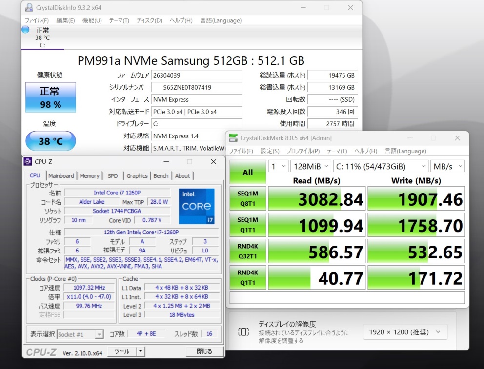
Task: Run the RND4K Q1T1 test
Action: (248, 277)
